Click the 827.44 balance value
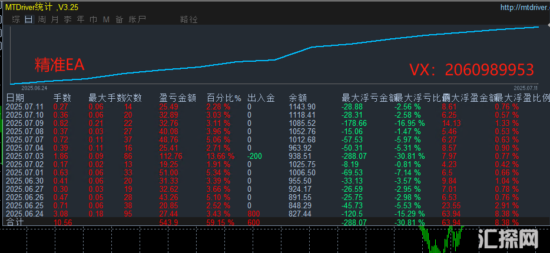 point(300,214)
